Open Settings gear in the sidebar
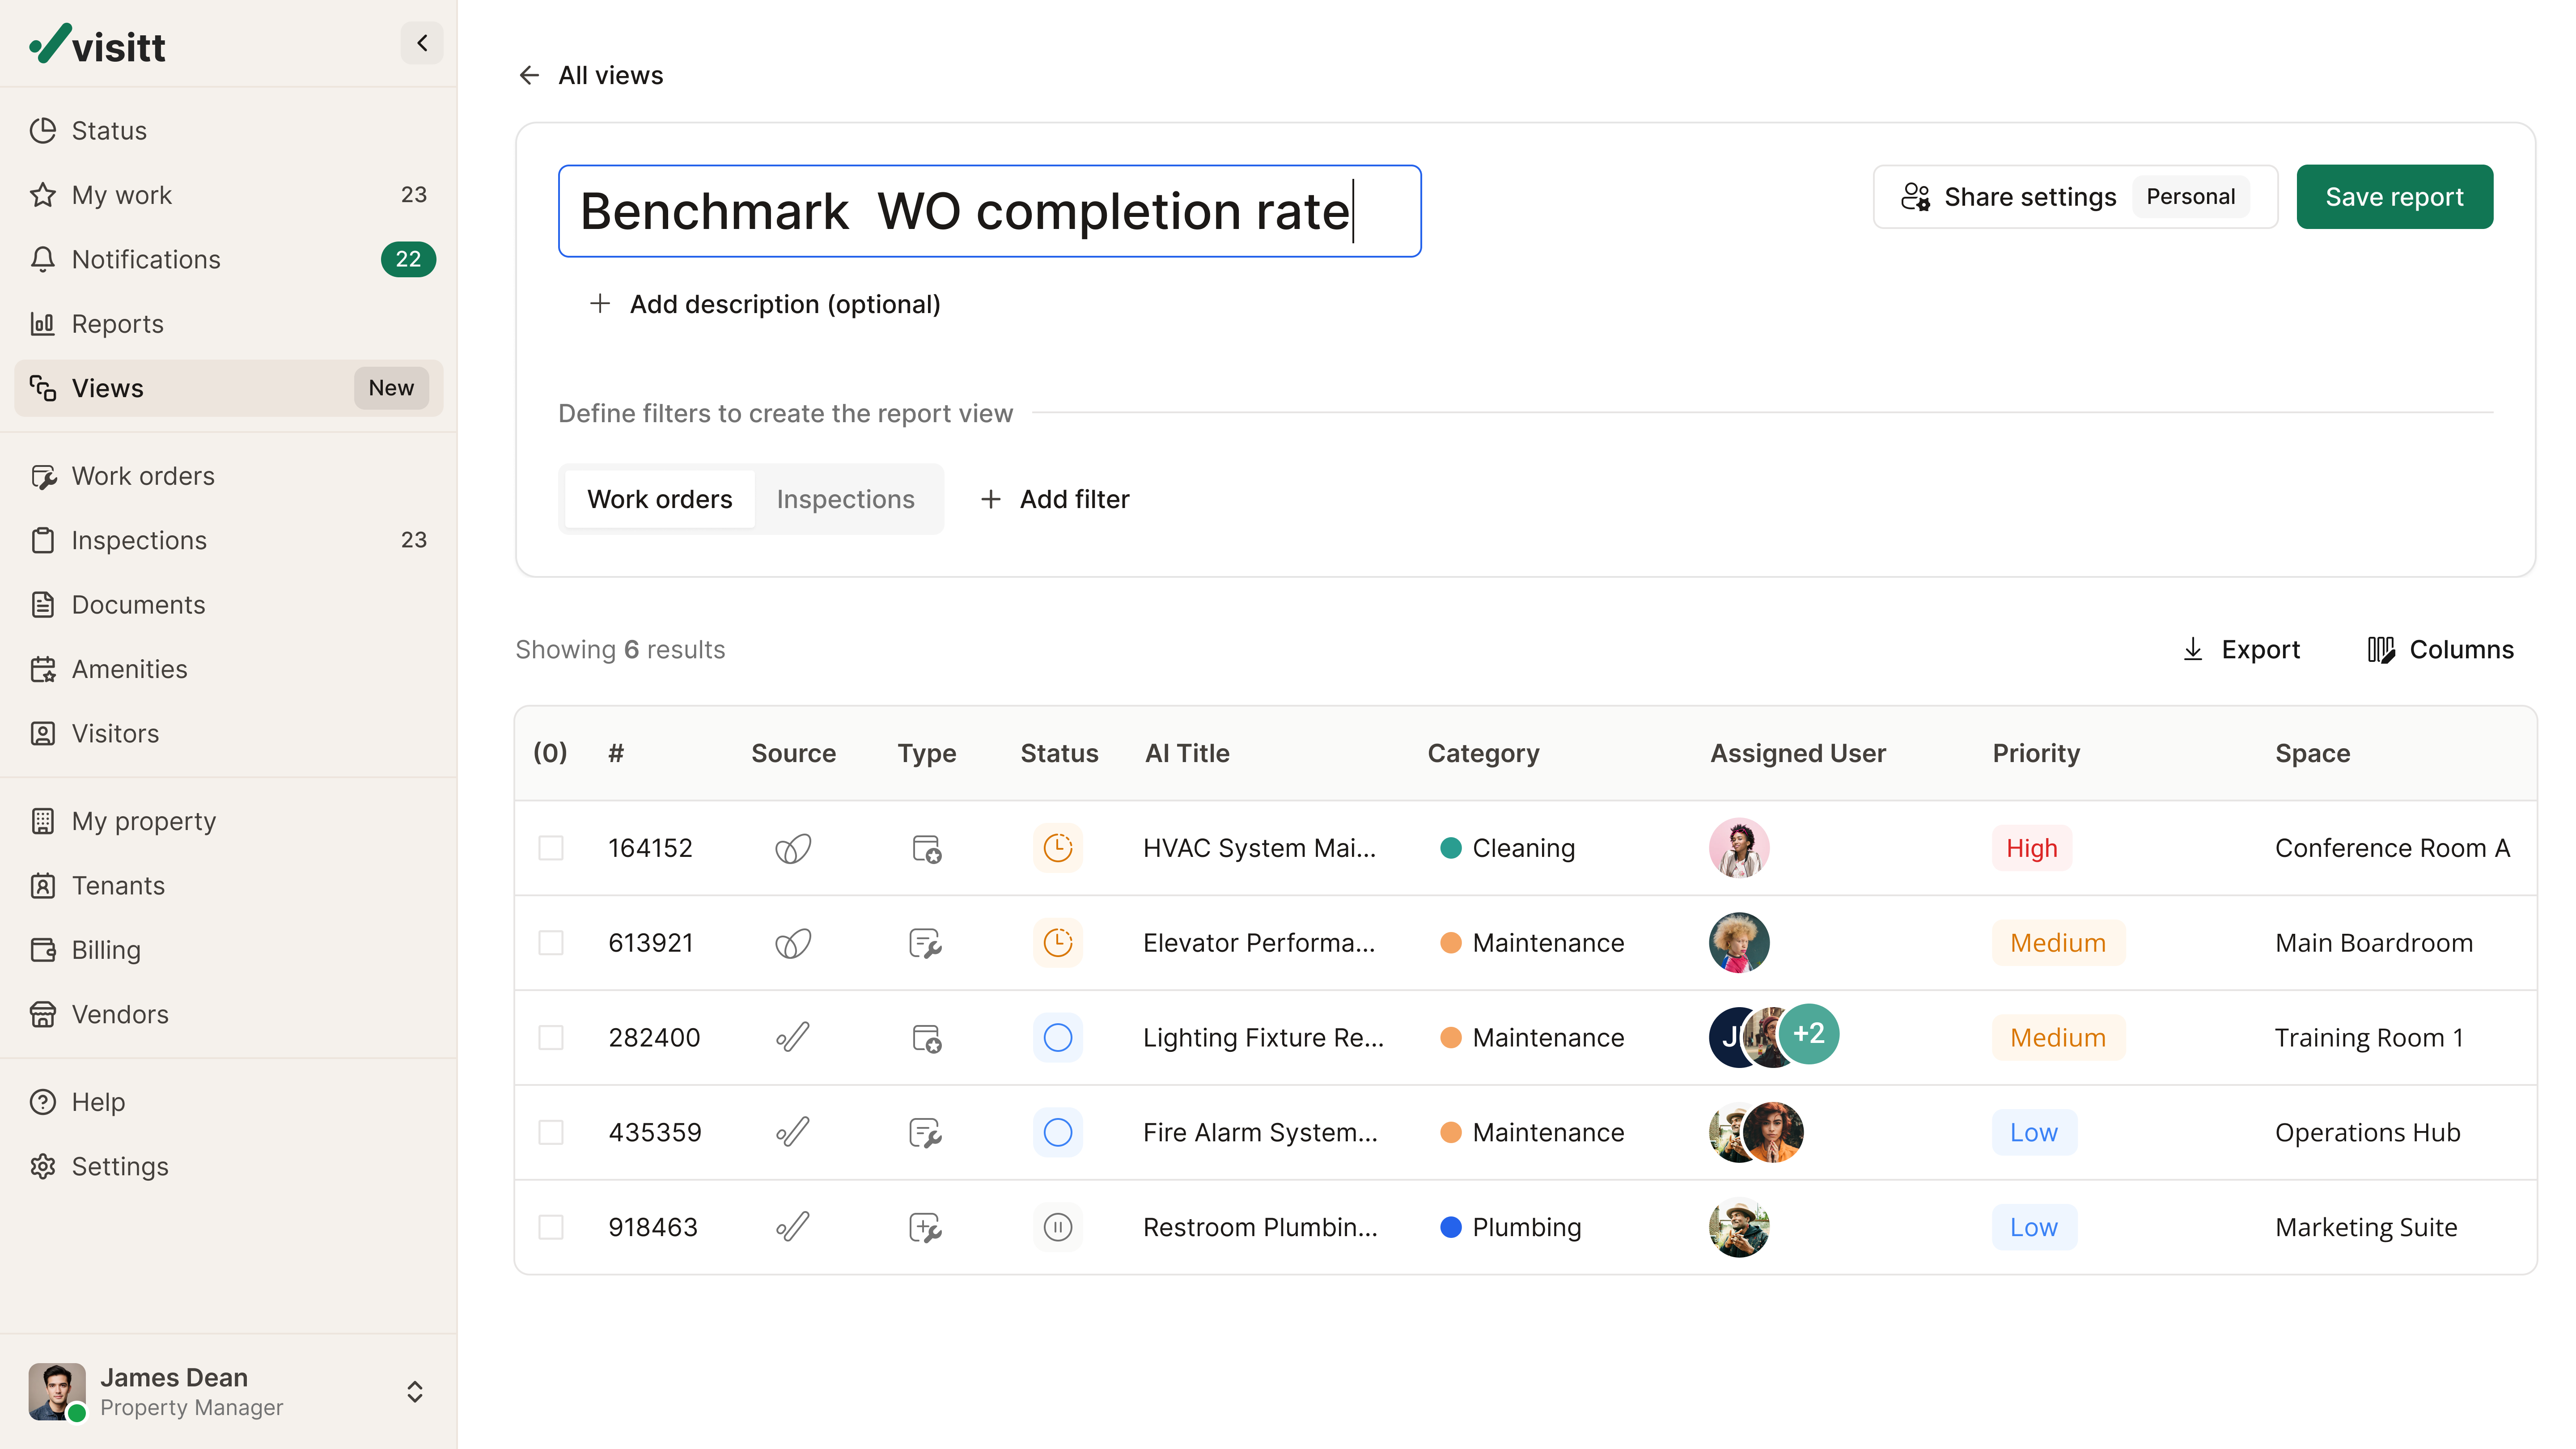The width and height of the screenshot is (2576, 1449). pos(229,1167)
